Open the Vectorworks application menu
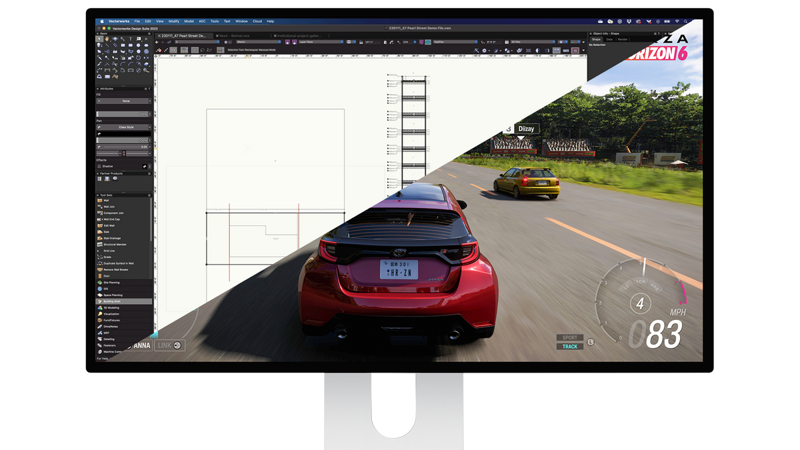Viewport: 800px width, 450px height. pyautogui.click(x=119, y=21)
